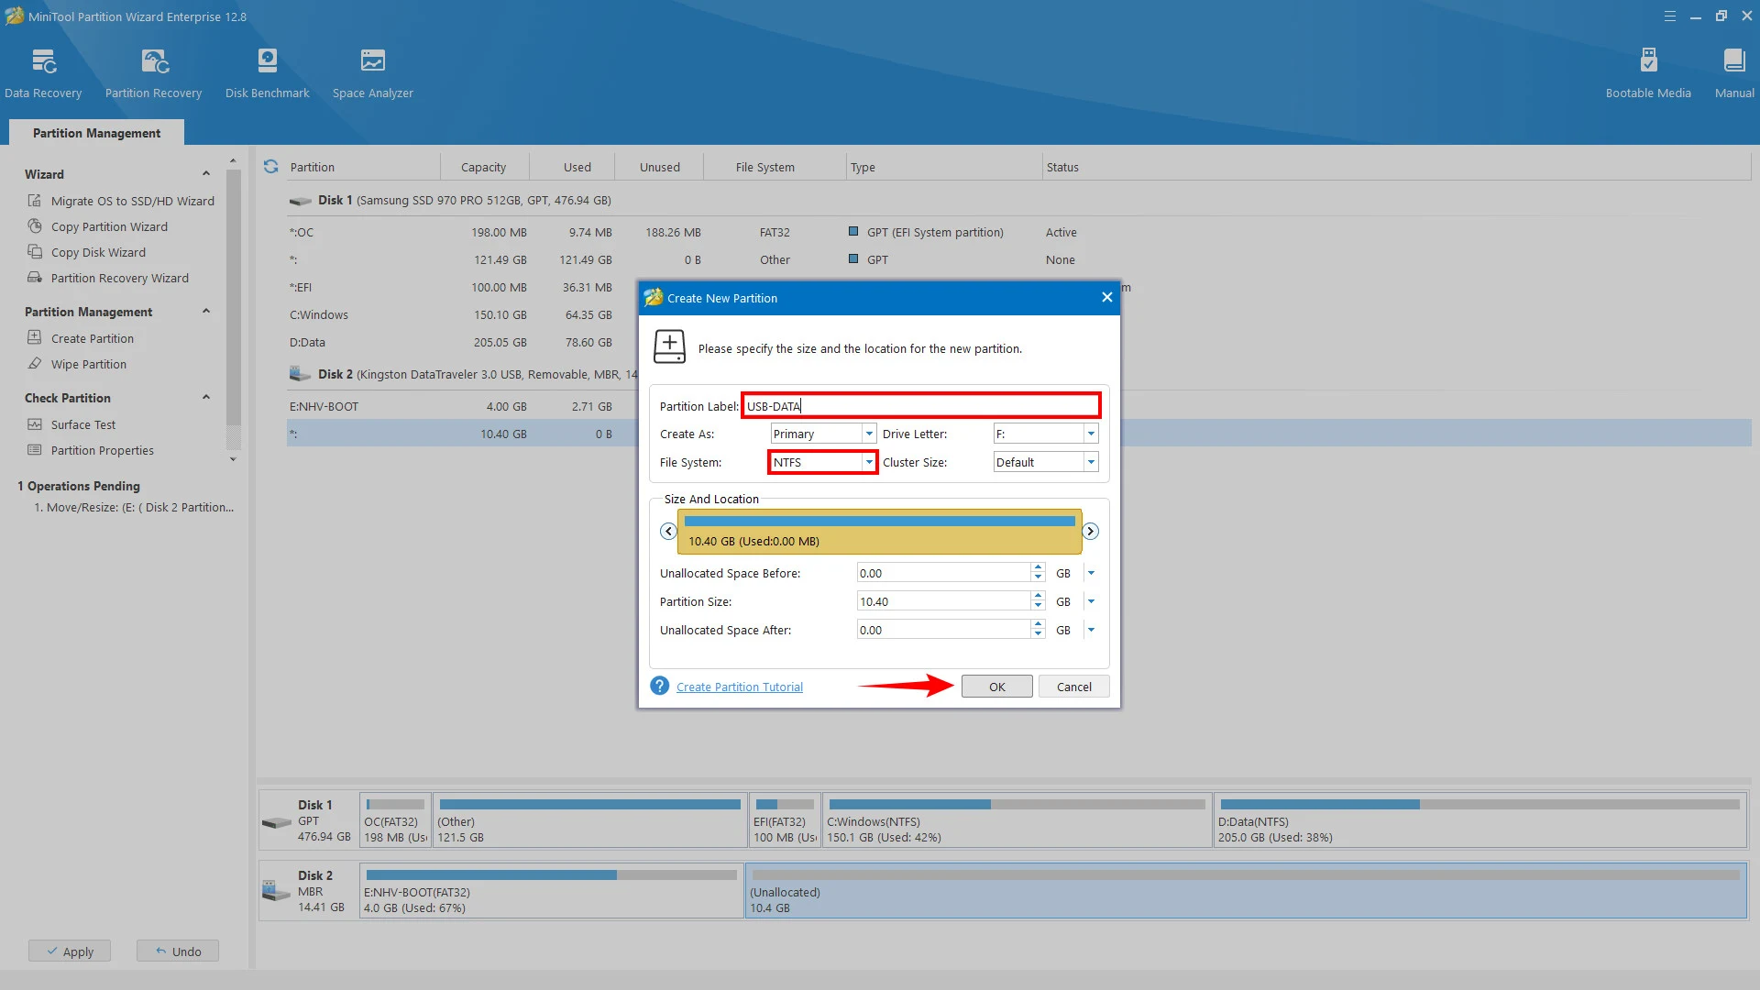Click inside the Partition Label field

(x=920, y=405)
